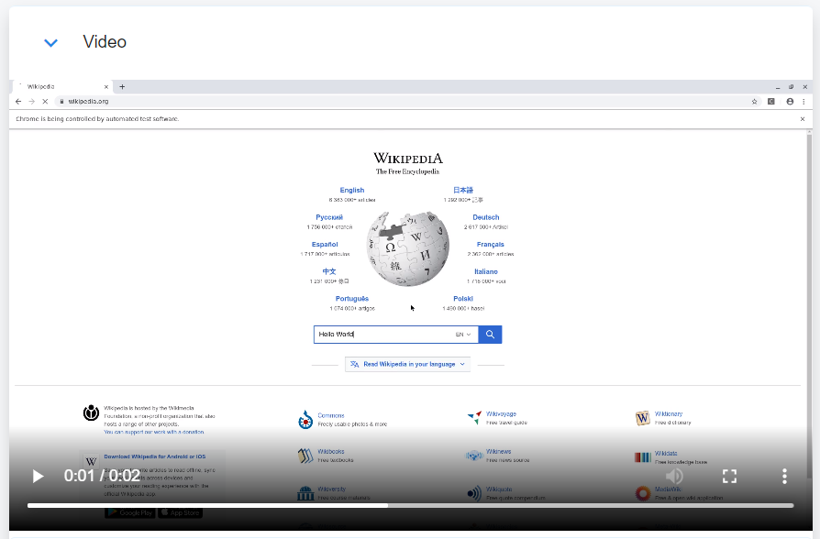
Task: Open the Commons link
Action: (331, 415)
